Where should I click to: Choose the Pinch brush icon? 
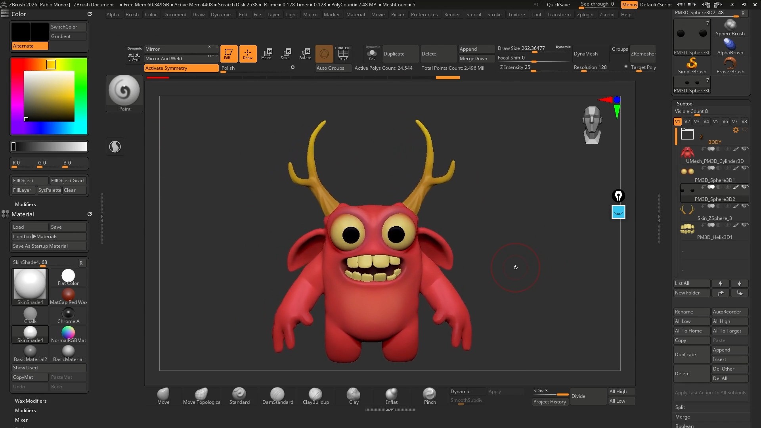point(430,394)
